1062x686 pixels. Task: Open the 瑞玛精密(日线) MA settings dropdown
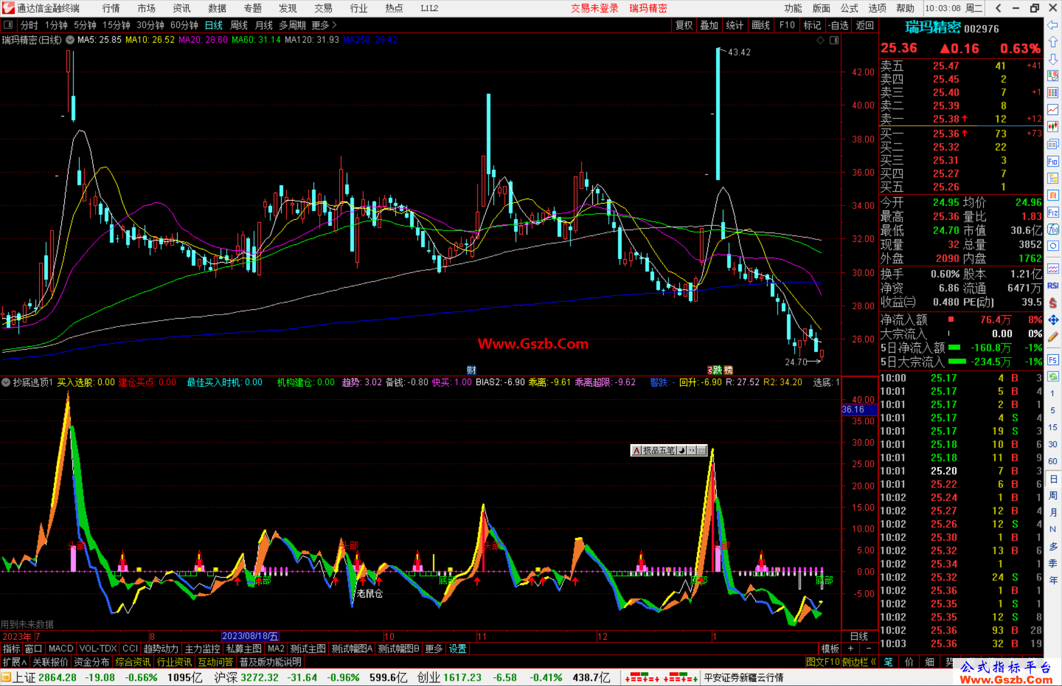pyautogui.click(x=70, y=40)
